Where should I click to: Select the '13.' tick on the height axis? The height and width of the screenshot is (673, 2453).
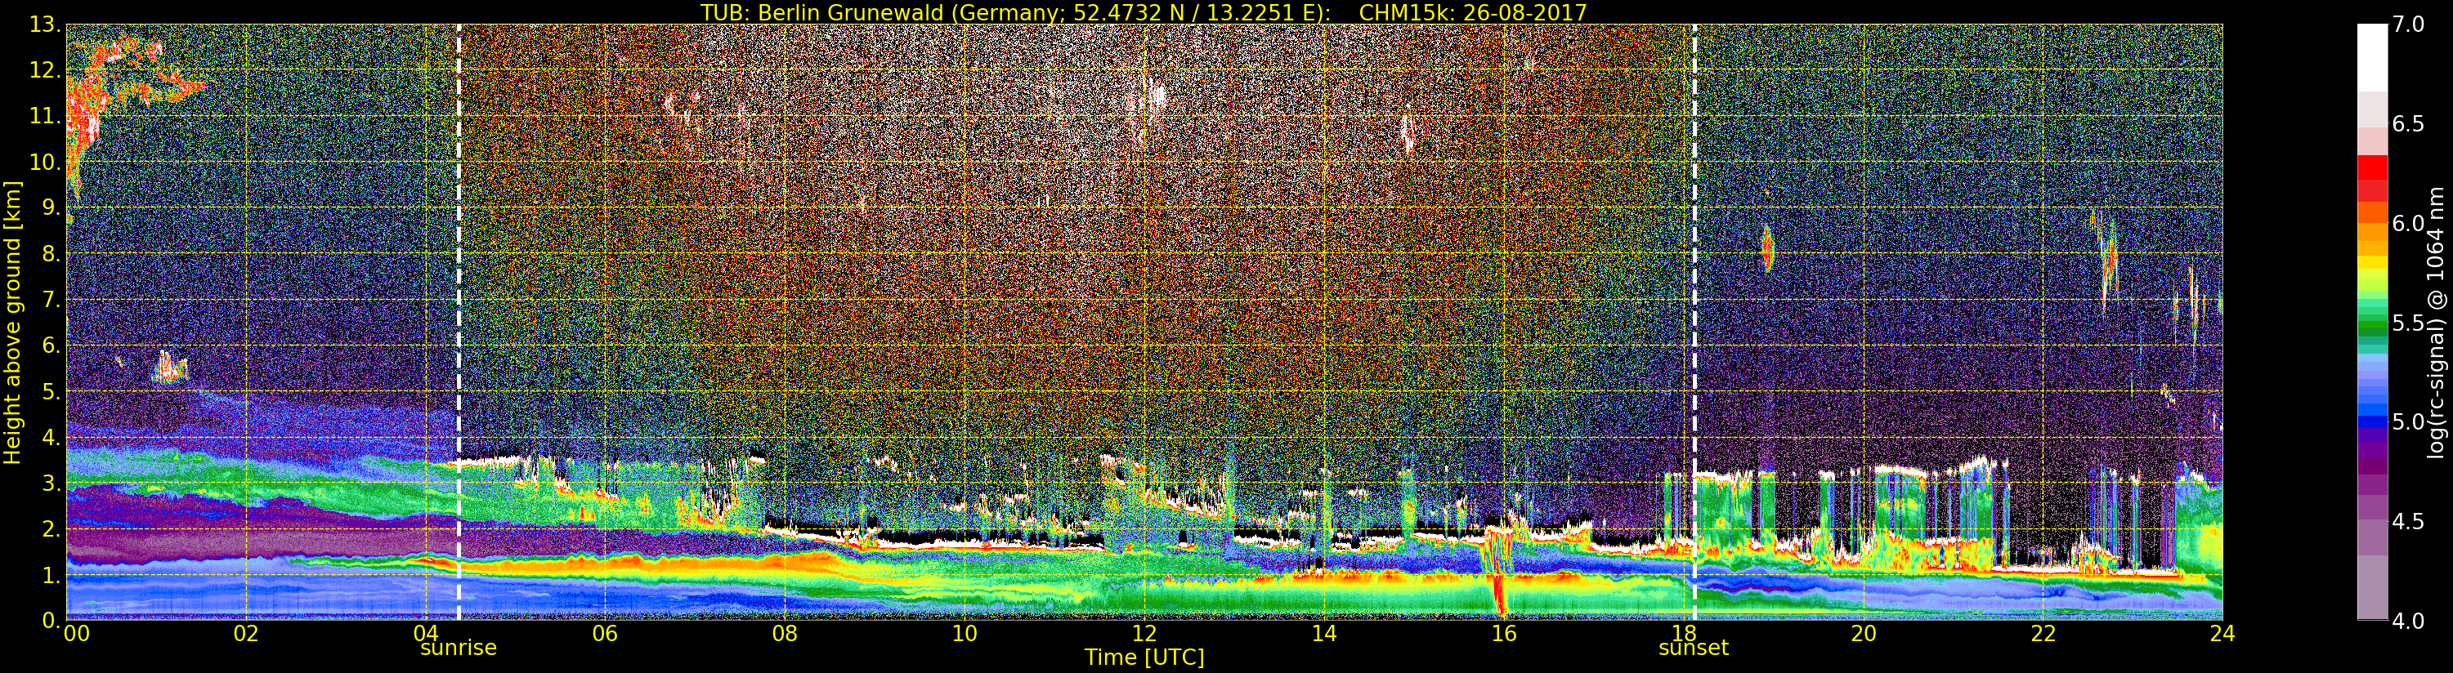[x=45, y=25]
